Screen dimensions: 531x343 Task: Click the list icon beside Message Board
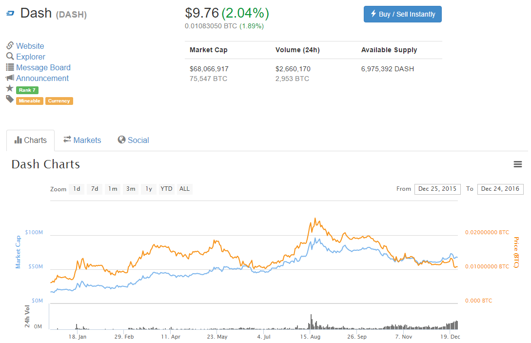pos(10,67)
